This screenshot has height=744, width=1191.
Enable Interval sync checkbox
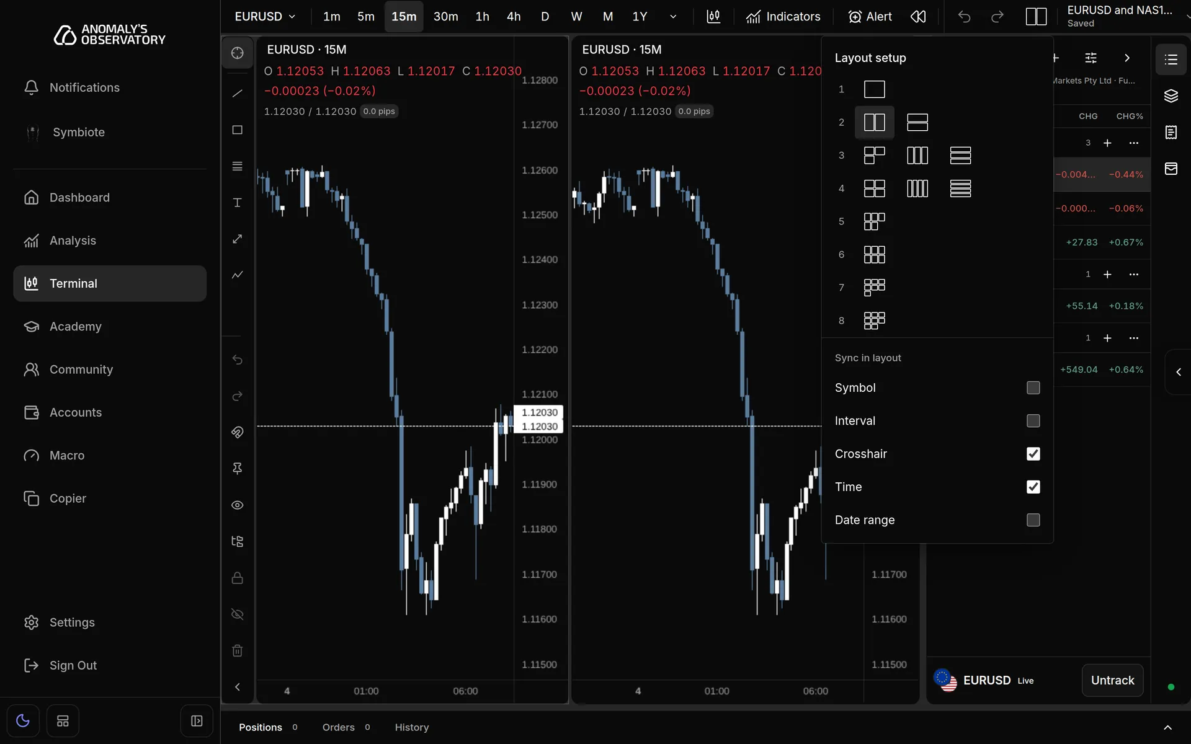pyautogui.click(x=1033, y=421)
